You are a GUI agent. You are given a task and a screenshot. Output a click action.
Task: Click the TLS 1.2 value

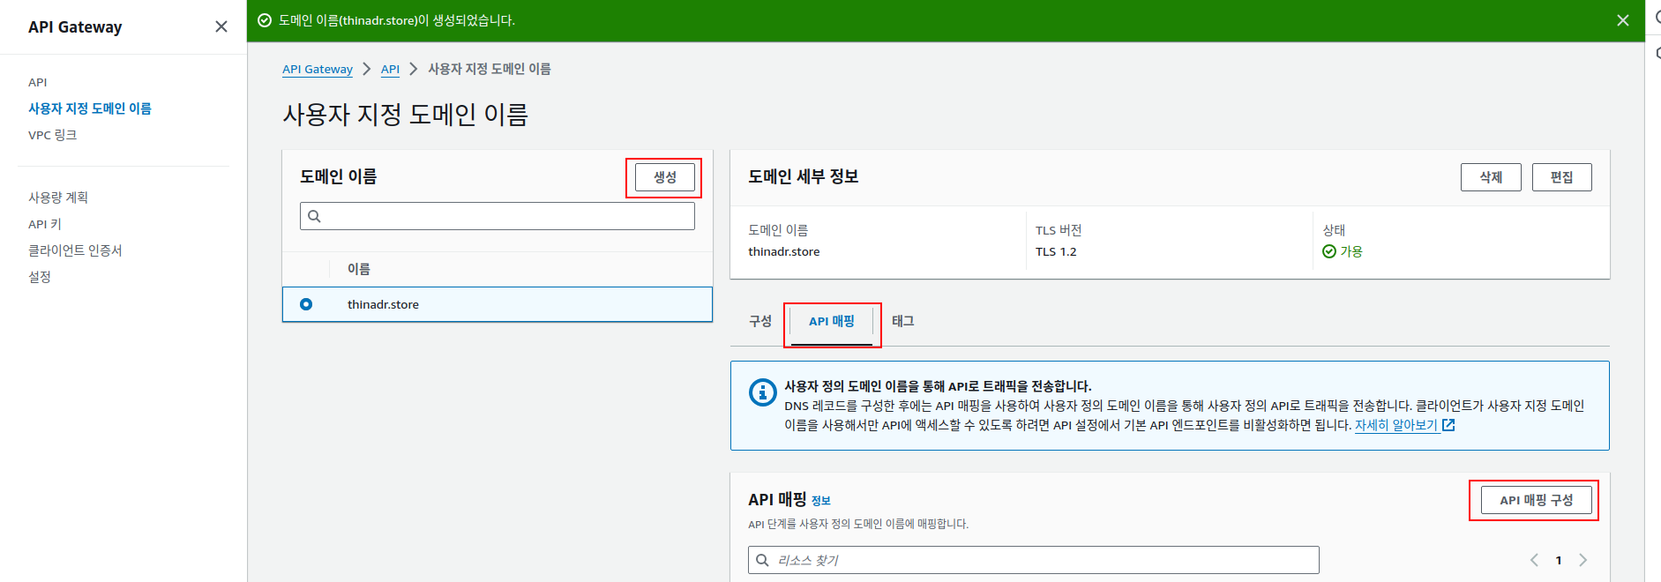pos(1056,251)
